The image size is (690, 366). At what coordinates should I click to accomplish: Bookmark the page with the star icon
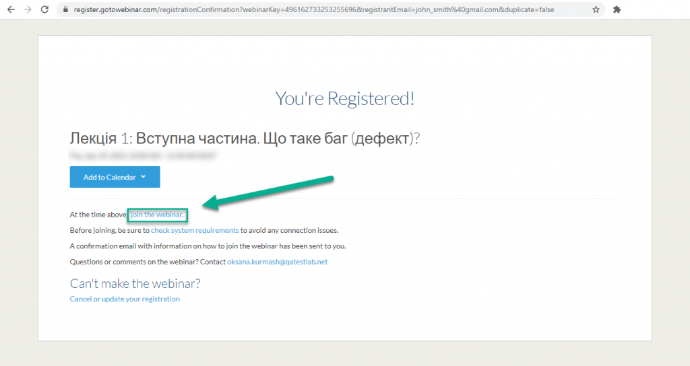pyautogui.click(x=596, y=9)
